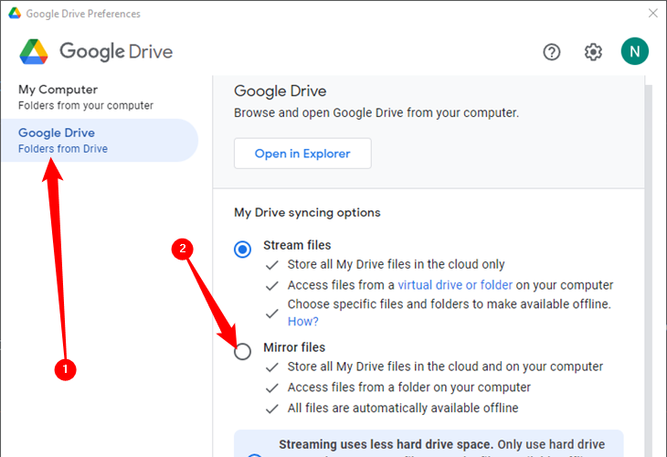Click checkmark beside 'Store all My Drive files in the cloud only'

(x=270, y=265)
